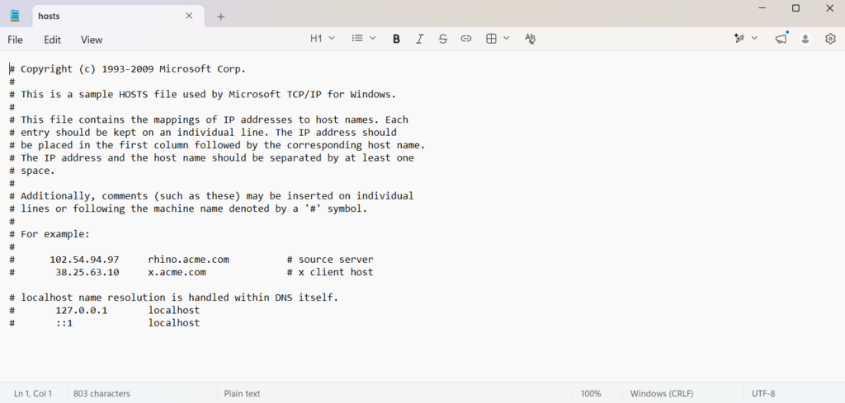The height and width of the screenshot is (403, 845).
Task: Open the megaphone what's new icon
Action: tap(781, 39)
